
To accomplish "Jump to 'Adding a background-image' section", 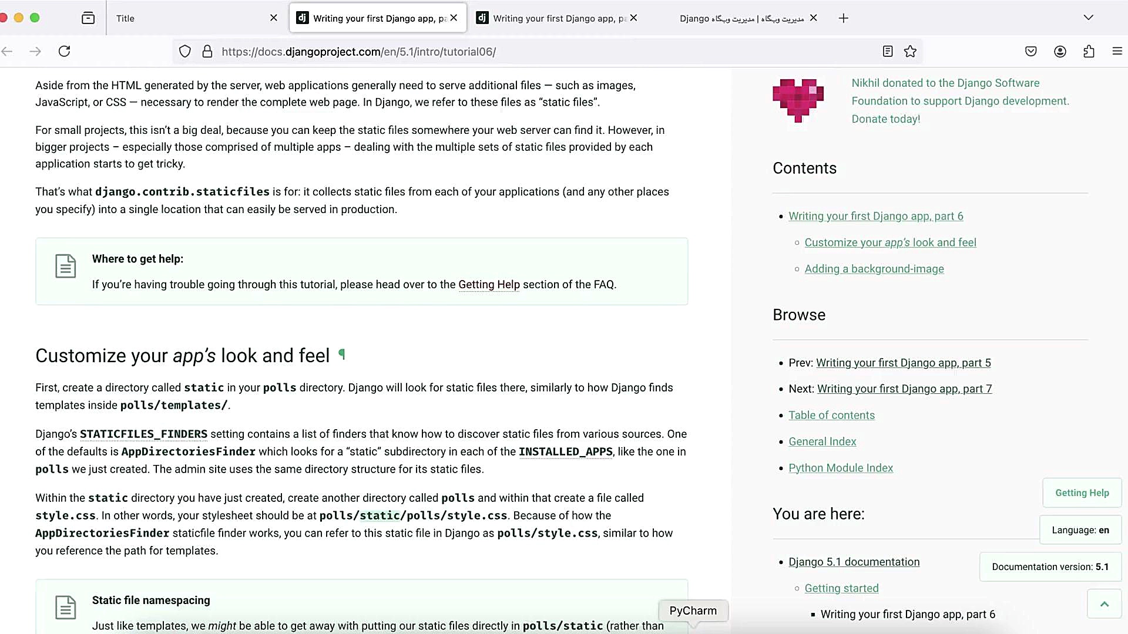I will (874, 269).
